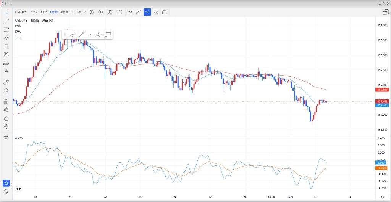
Task: Select the crosshair cursor tool
Action: (6, 13)
